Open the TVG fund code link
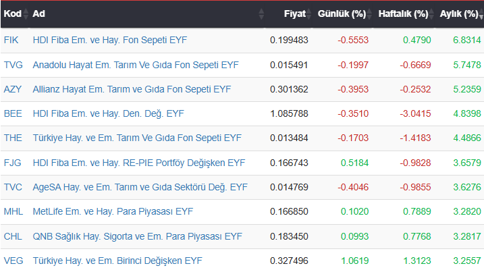Image resolution: width=484 pixels, height=270 pixels. point(14,65)
